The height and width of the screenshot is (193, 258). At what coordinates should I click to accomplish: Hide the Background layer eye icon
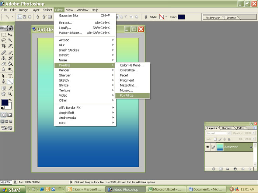[208, 147]
